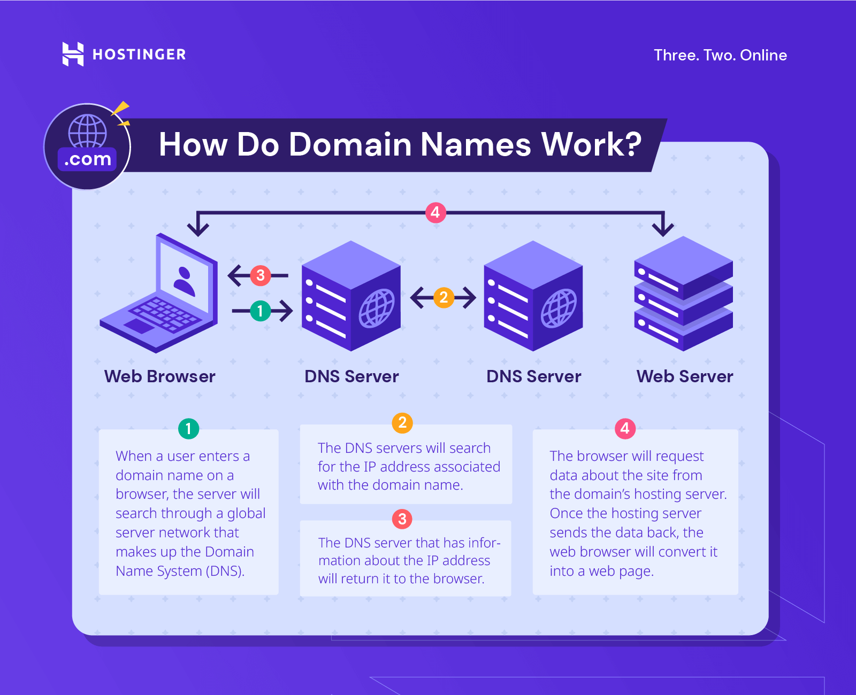
Task: Click the line 'The DNS servers will search'
Action: pyautogui.click(x=404, y=448)
